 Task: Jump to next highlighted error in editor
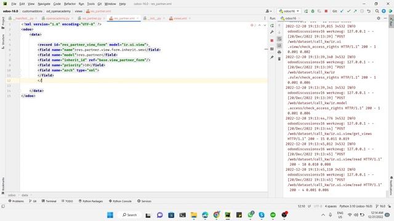pos(265,25)
